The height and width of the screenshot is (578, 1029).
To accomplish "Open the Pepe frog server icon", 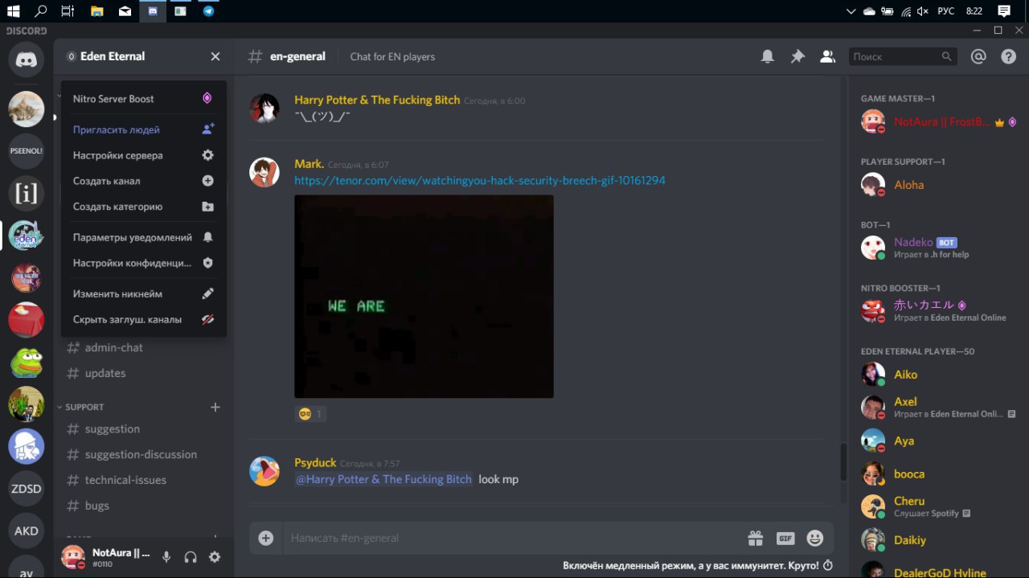I will tap(27, 362).
